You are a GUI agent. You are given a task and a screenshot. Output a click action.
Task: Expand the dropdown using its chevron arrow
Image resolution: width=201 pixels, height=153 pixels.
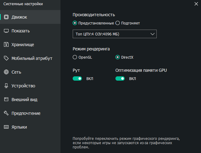[x=153, y=34]
